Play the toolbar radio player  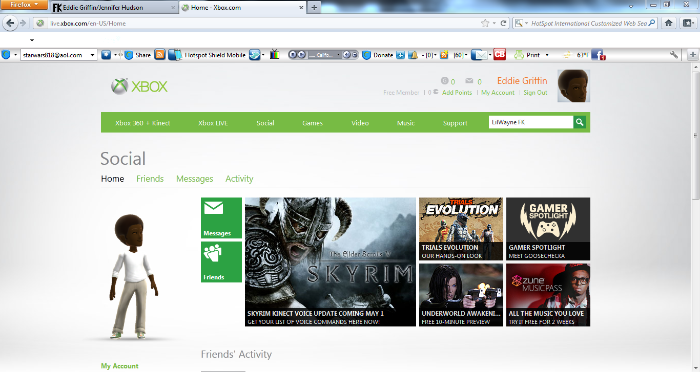pos(301,55)
